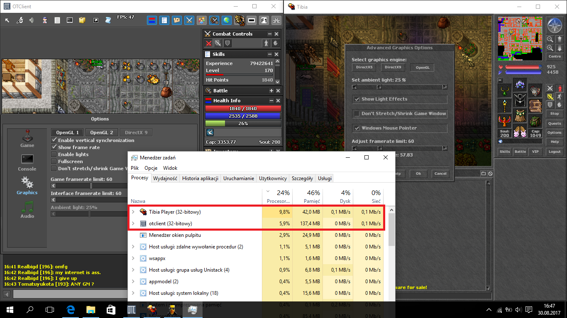
Task: Open Opcje menu in Task Manager
Action: pos(151,168)
